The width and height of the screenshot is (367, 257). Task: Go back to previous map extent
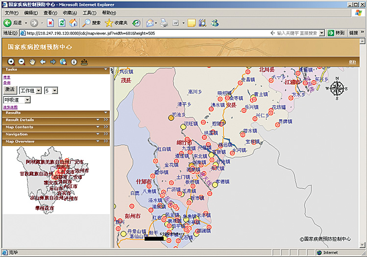click(x=43, y=62)
